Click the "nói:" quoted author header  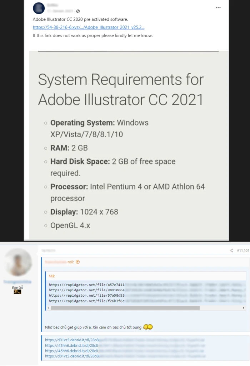70,262
